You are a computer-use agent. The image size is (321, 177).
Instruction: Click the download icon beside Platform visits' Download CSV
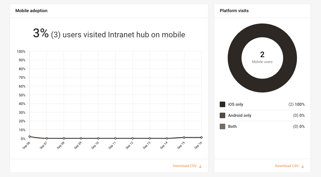point(302,166)
